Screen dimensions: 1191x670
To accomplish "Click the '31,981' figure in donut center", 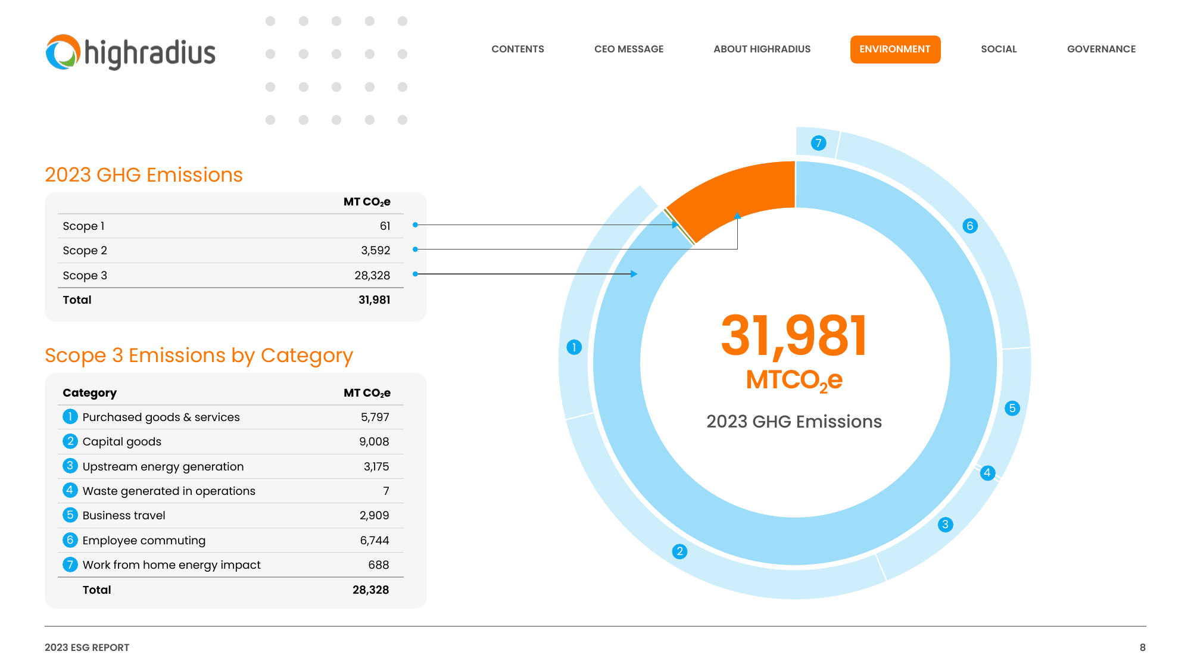I will (794, 336).
